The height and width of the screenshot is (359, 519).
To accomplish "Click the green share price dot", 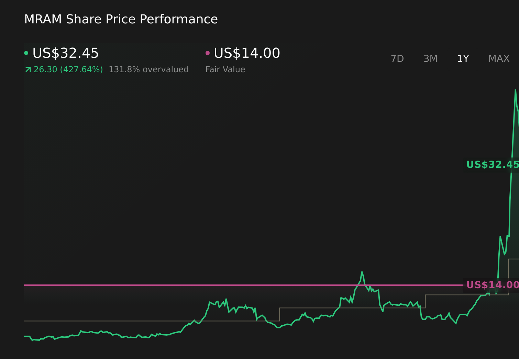I will 26,53.
